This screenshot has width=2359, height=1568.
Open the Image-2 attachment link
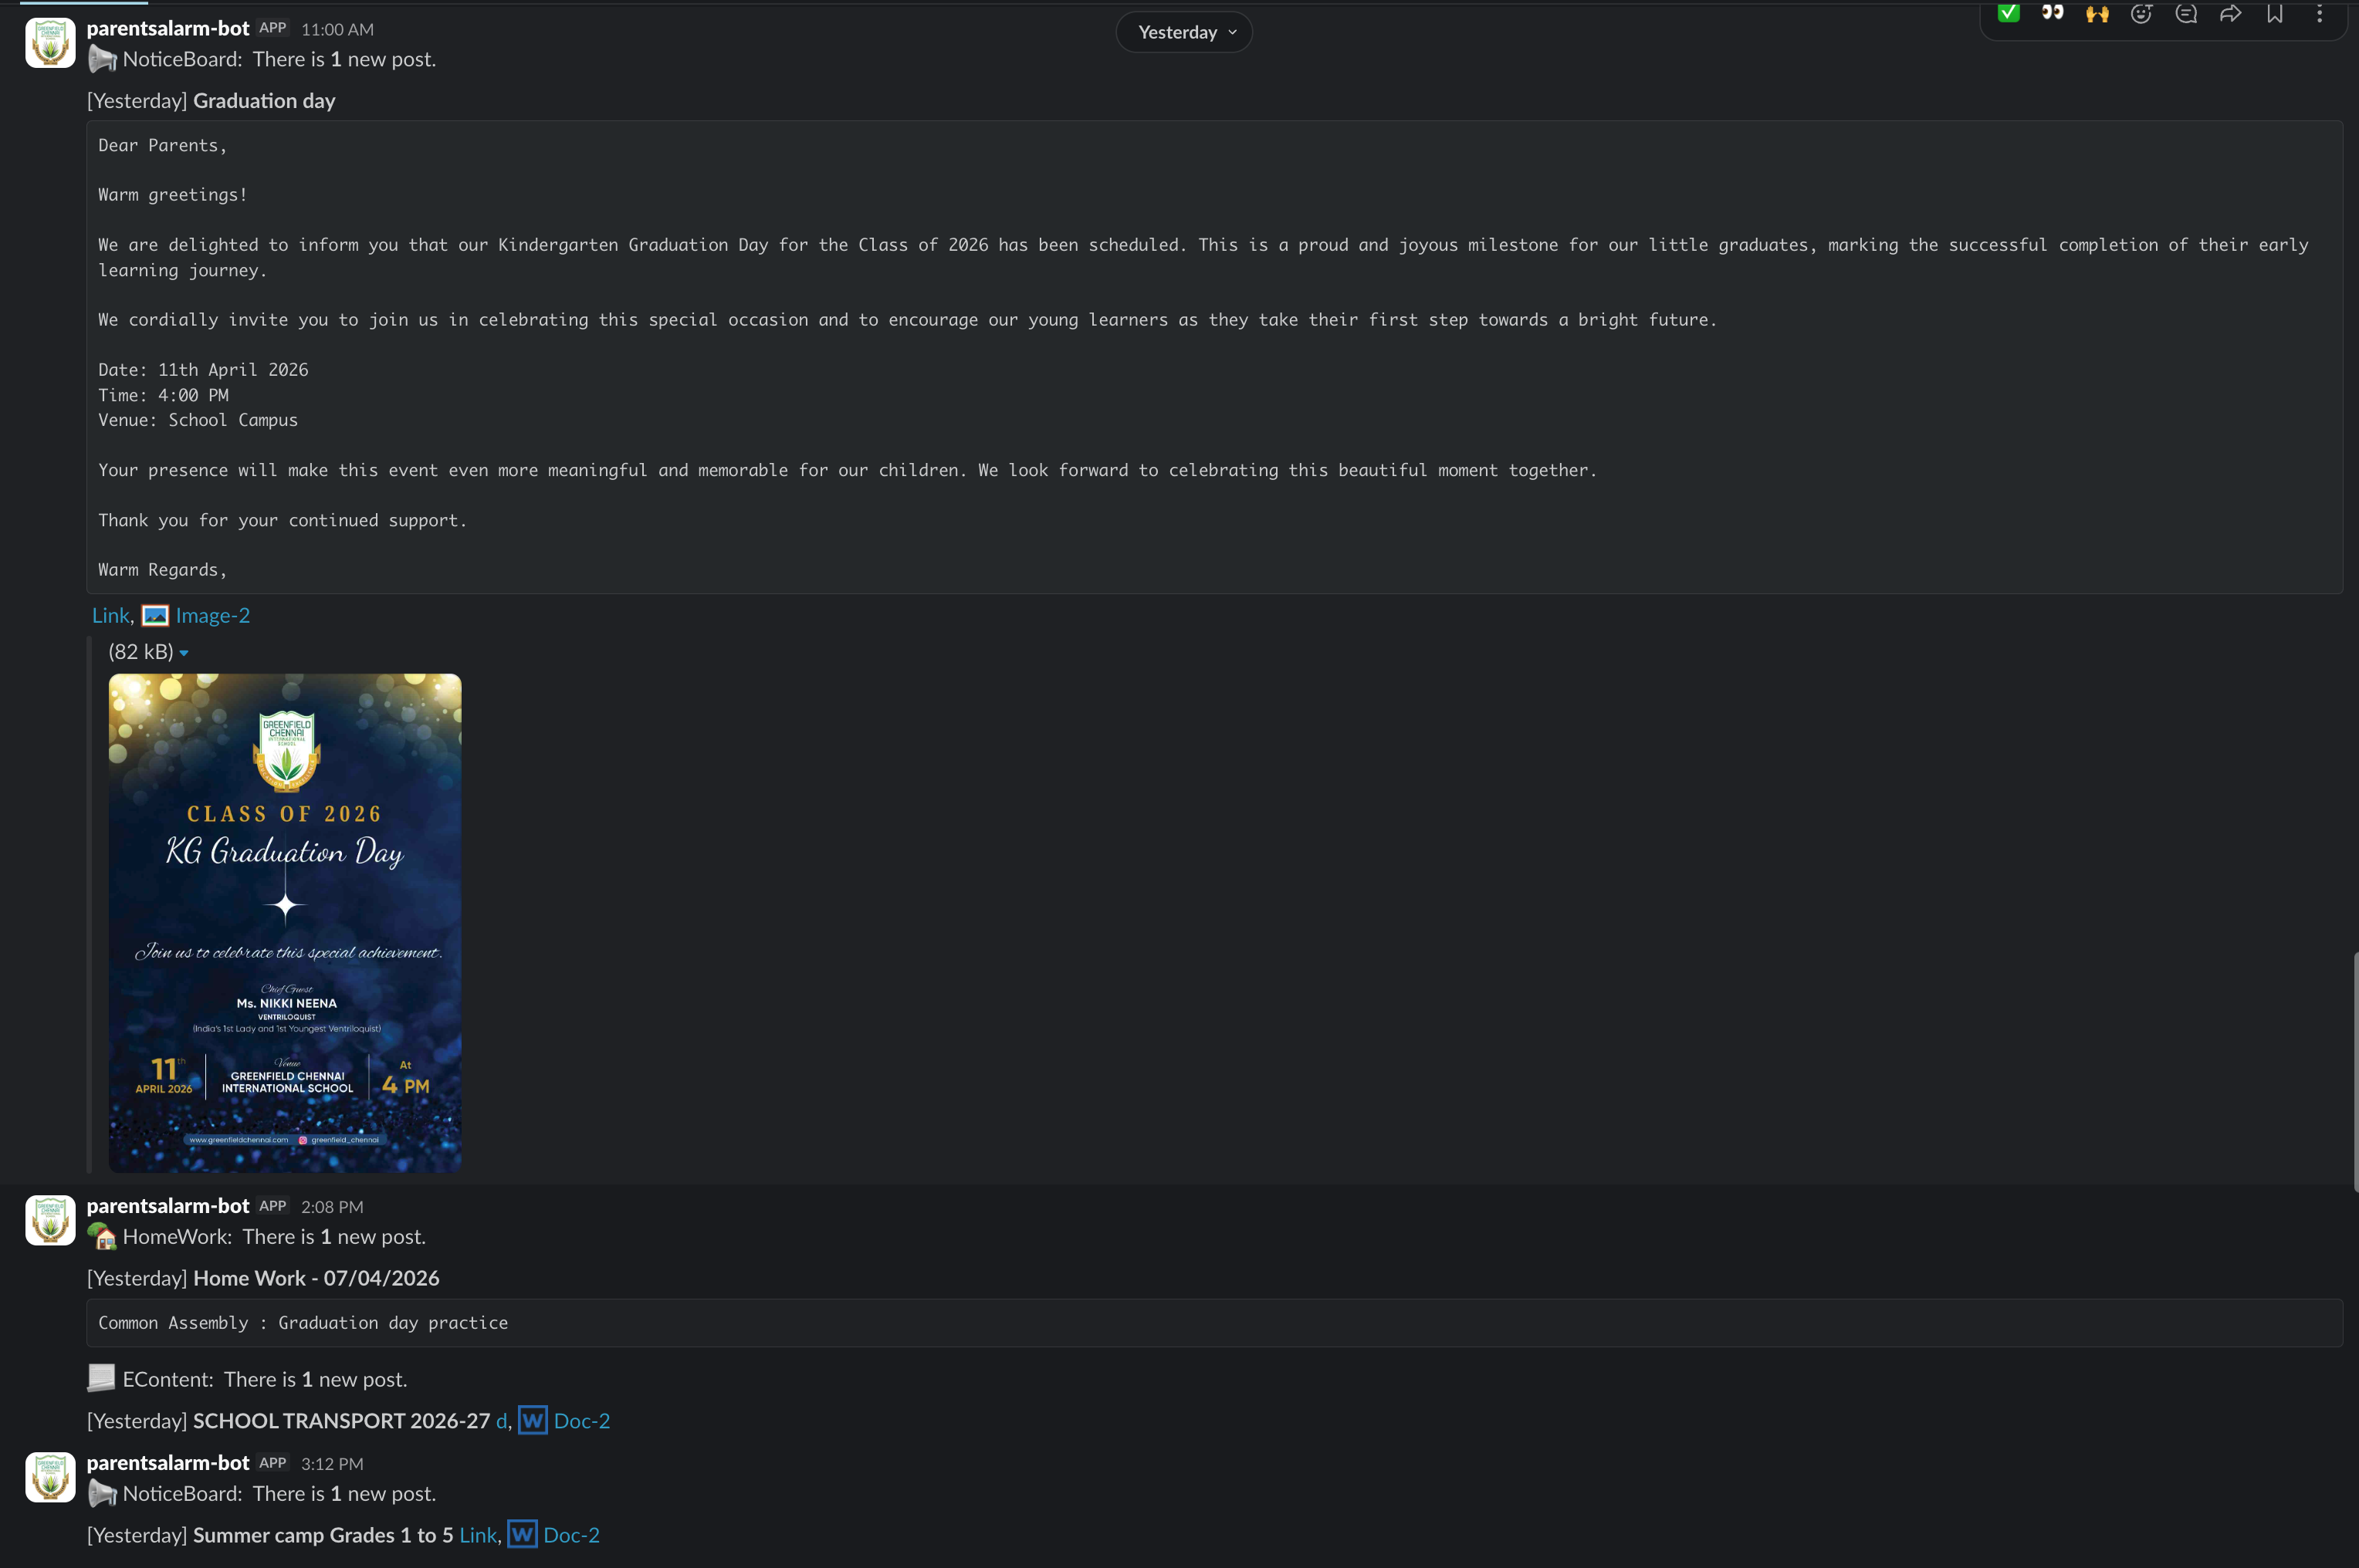(211, 616)
